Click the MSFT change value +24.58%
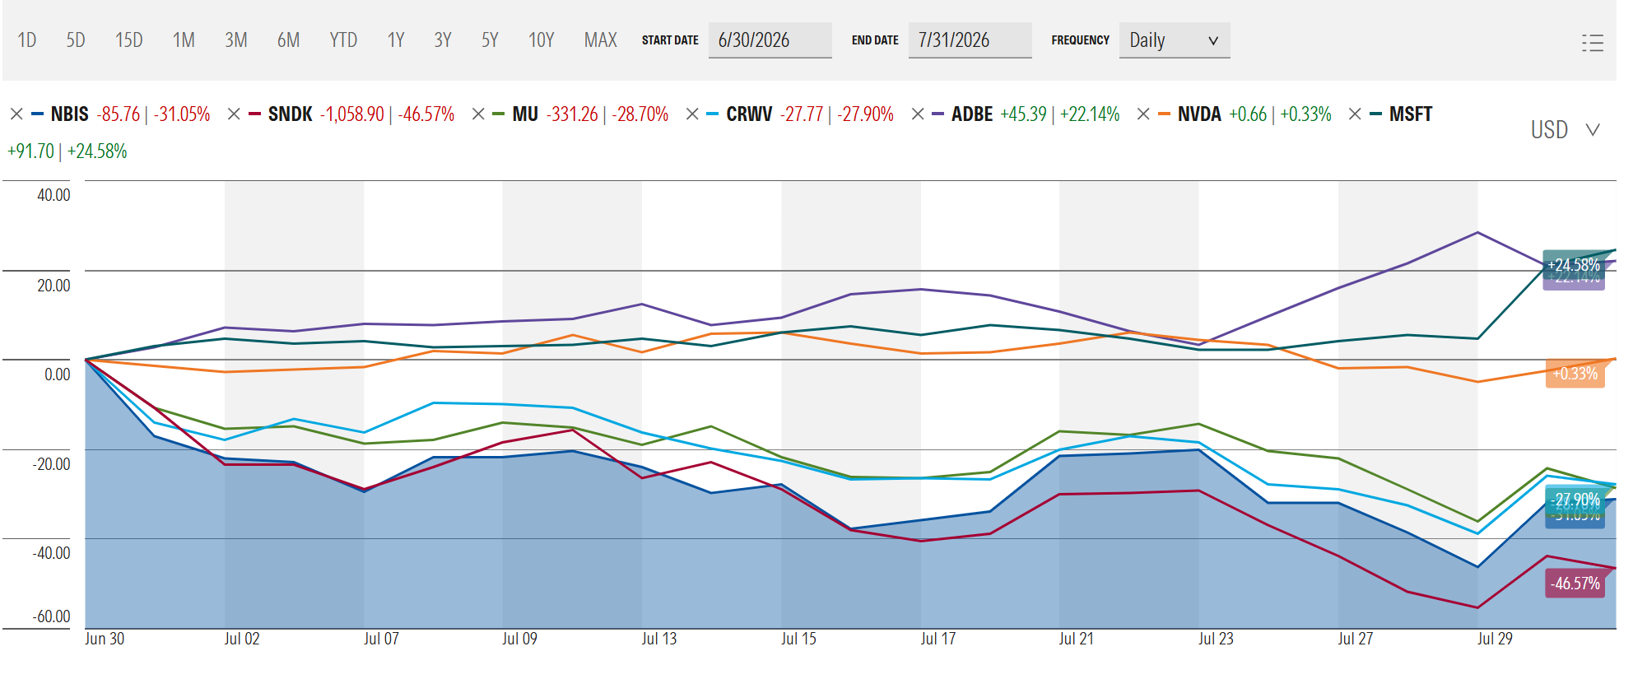1633x679 pixels. point(97,151)
